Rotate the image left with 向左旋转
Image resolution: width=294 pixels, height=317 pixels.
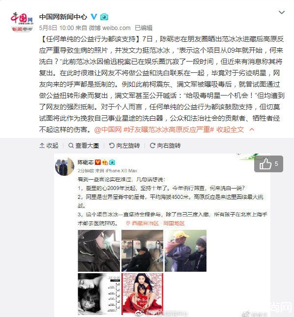(124, 145)
